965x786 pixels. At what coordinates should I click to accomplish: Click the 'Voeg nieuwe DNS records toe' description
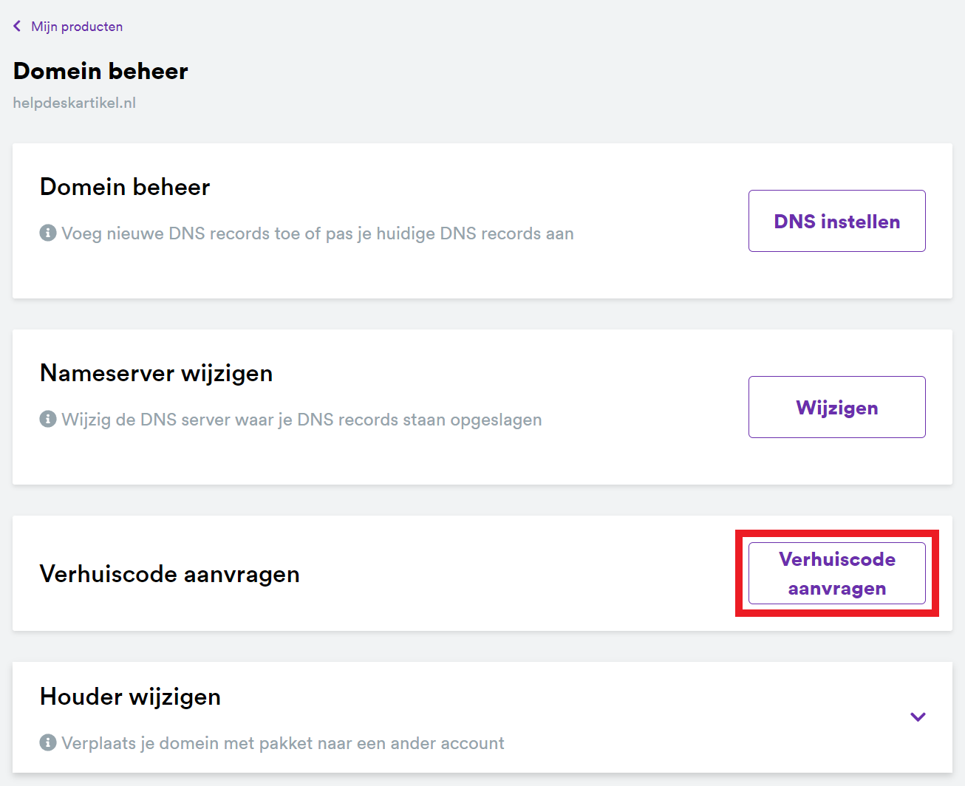(x=318, y=233)
